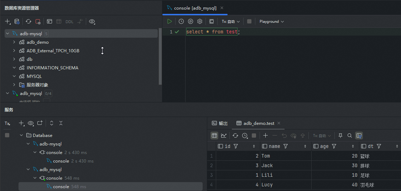Collapse the INFORMATION_SCHEMA node

tap(14, 68)
